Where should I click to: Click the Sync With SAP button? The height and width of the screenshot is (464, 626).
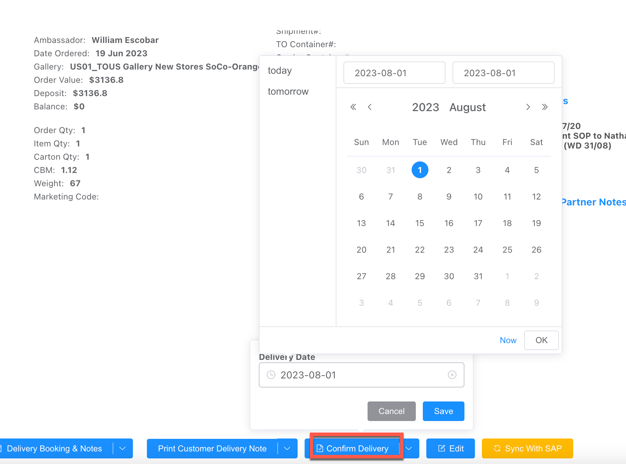(527, 448)
